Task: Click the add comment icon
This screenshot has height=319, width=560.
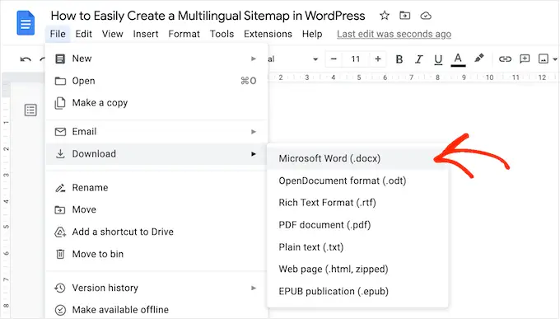Action: [x=525, y=59]
